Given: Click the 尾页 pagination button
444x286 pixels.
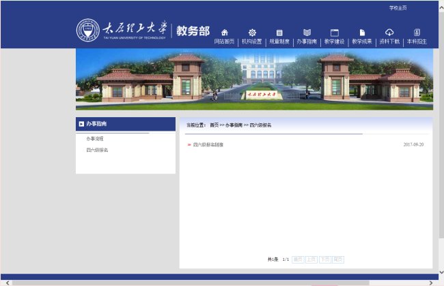Looking at the screenshot, I should tap(338, 259).
